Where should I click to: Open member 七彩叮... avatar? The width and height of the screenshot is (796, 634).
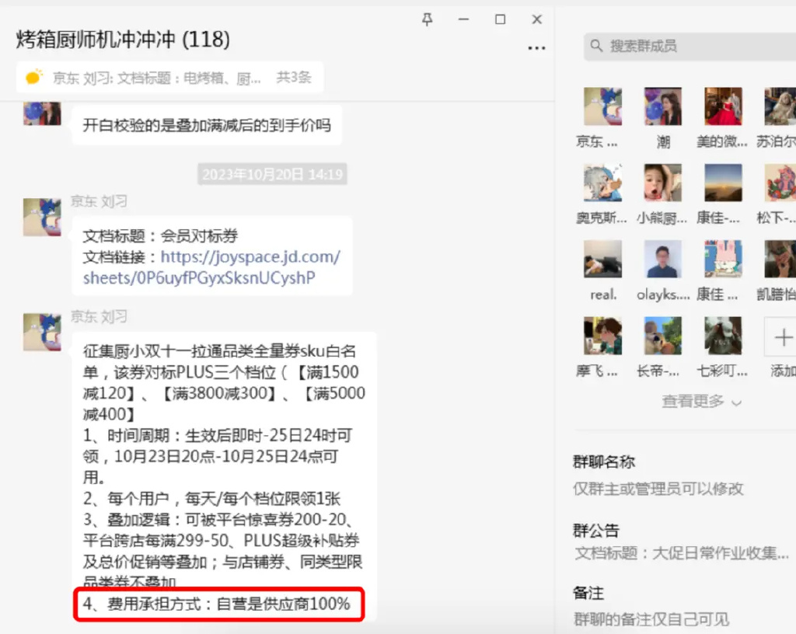point(723,336)
